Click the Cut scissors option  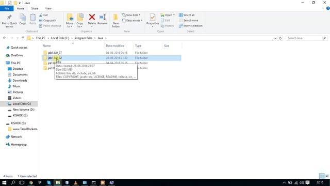click(43, 15)
